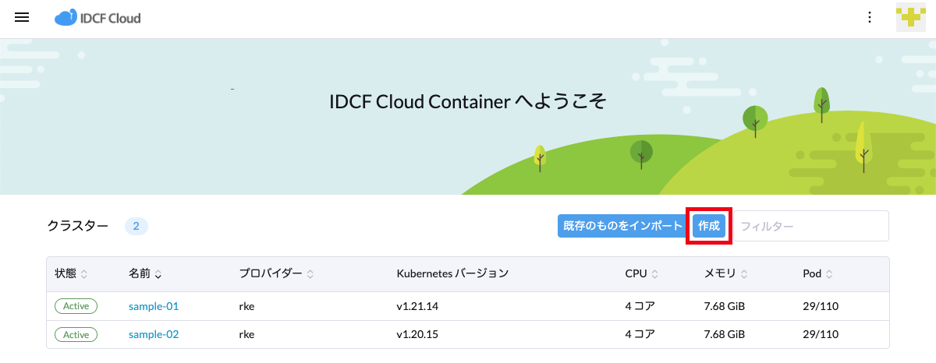Click the Kubernetes バージョン column header
Screen dimensions: 936x363
pyautogui.click(x=452, y=274)
